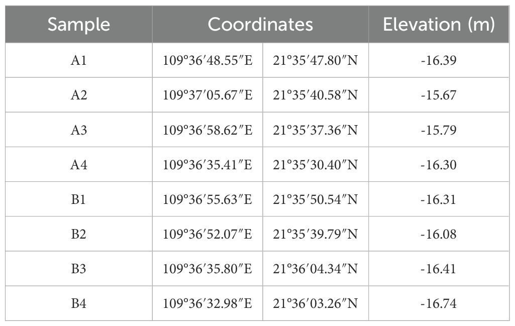
Task: Click longitude 109°37′05.67″E cell
Action: click(x=208, y=95)
